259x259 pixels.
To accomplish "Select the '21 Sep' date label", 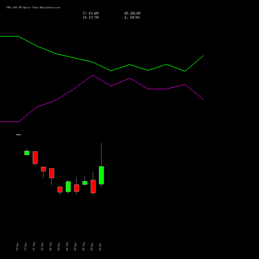I will pos(42,247).
